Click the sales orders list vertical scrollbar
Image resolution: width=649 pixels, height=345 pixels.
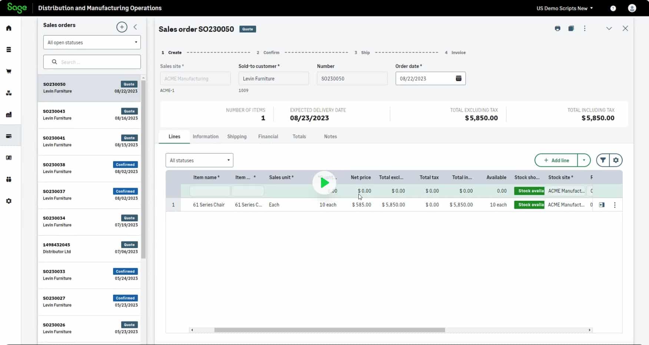tap(143, 169)
